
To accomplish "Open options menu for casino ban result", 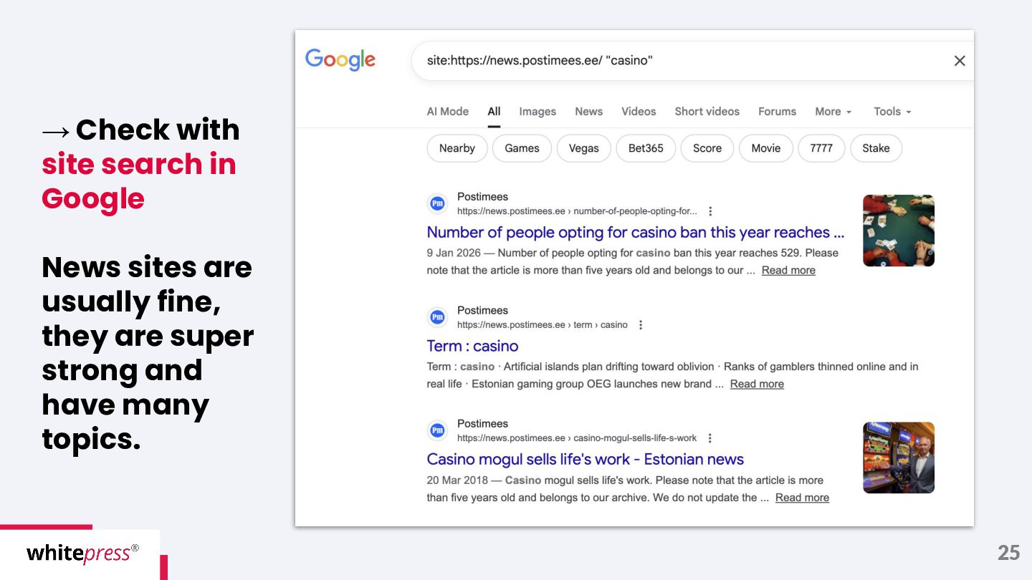I will coord(710,211).
